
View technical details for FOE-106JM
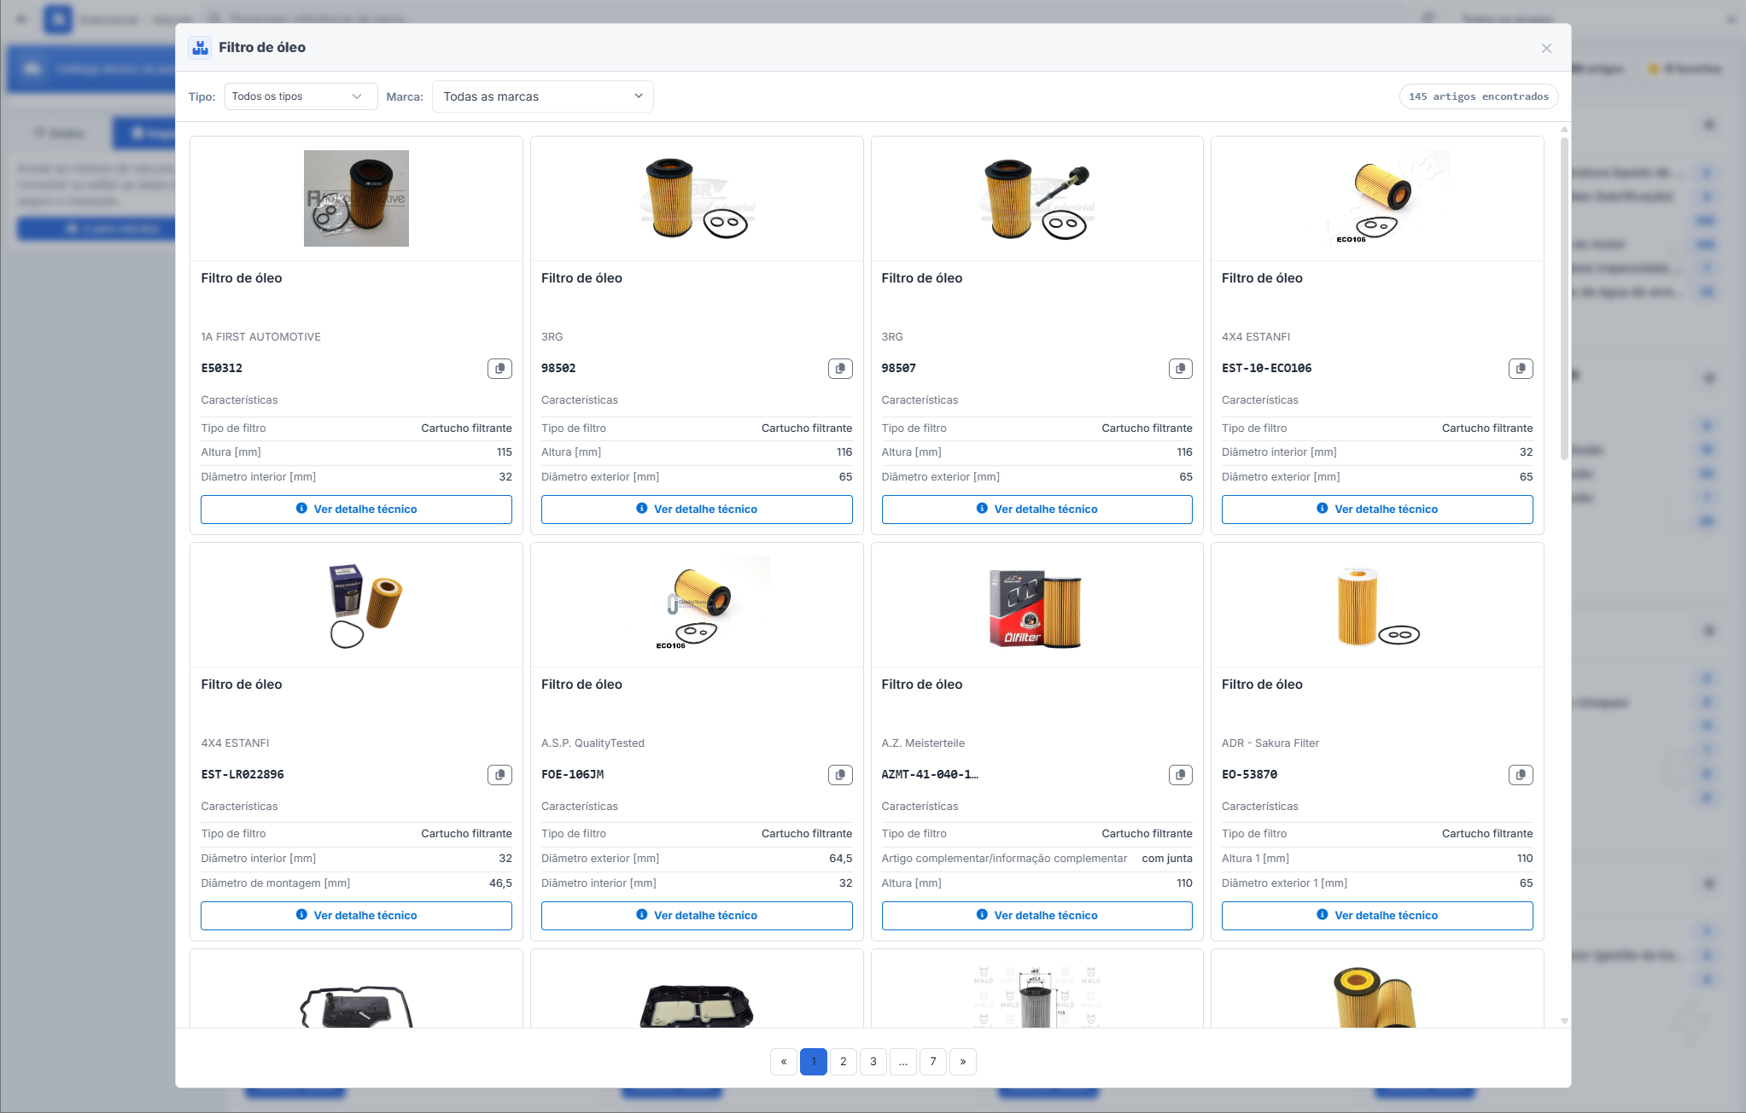pyautogui.click(x=697, y=916)
